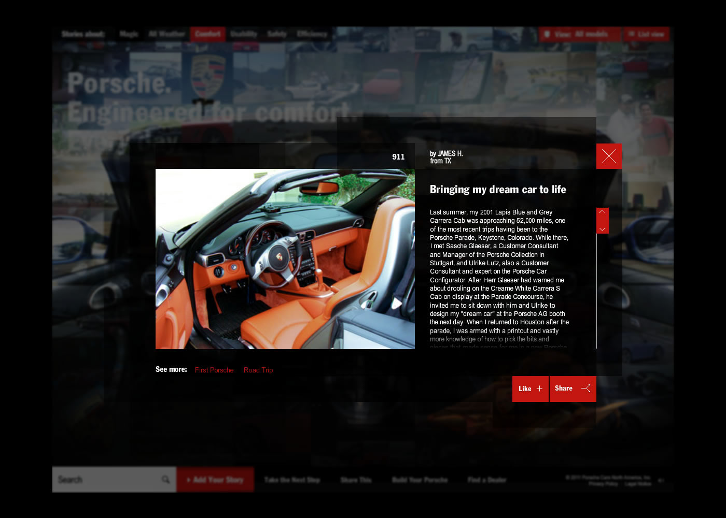This screenshot has width=726, height=518.
Task: Click the author name 'by JAMES H.'
Action: point(446,154)
